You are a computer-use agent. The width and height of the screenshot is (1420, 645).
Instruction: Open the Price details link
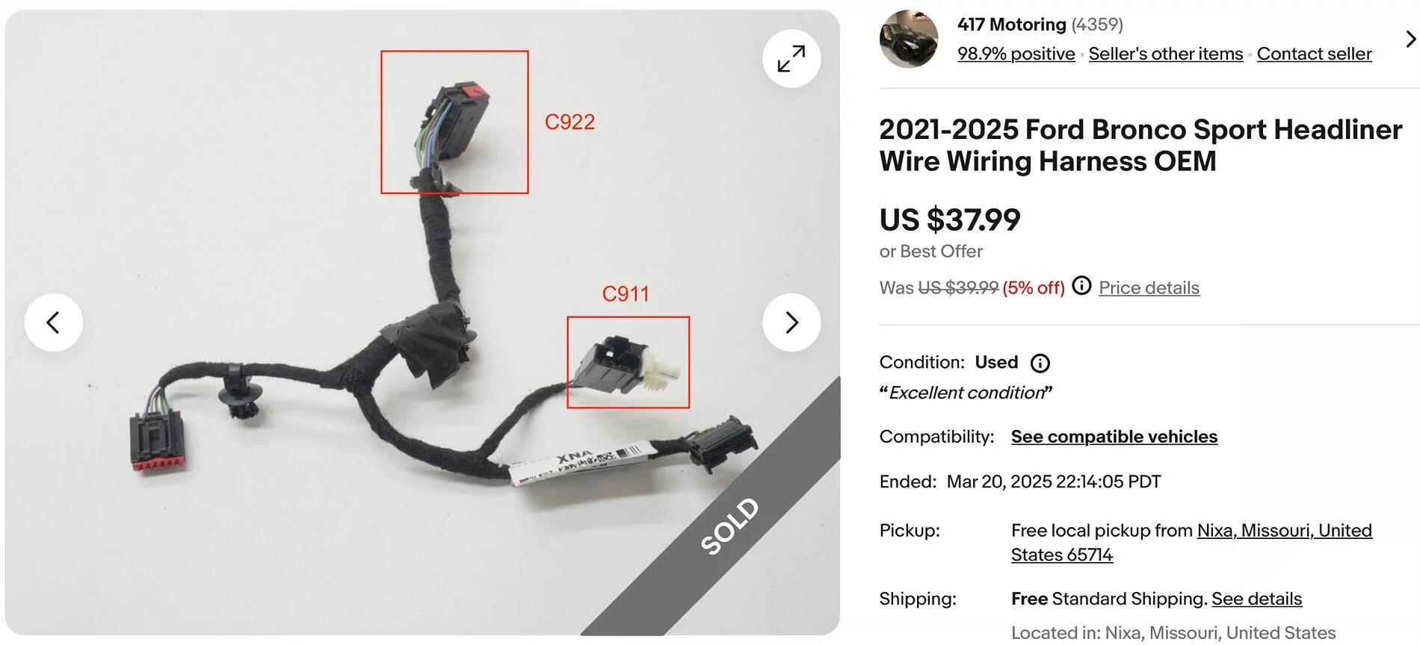[1149, 287]
